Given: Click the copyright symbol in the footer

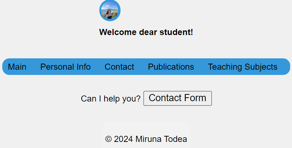Looking at the screenshot, I should [x=109, y=139].
